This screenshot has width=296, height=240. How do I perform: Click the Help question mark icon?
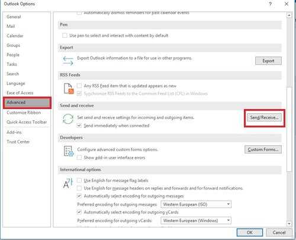click(270, 4)
